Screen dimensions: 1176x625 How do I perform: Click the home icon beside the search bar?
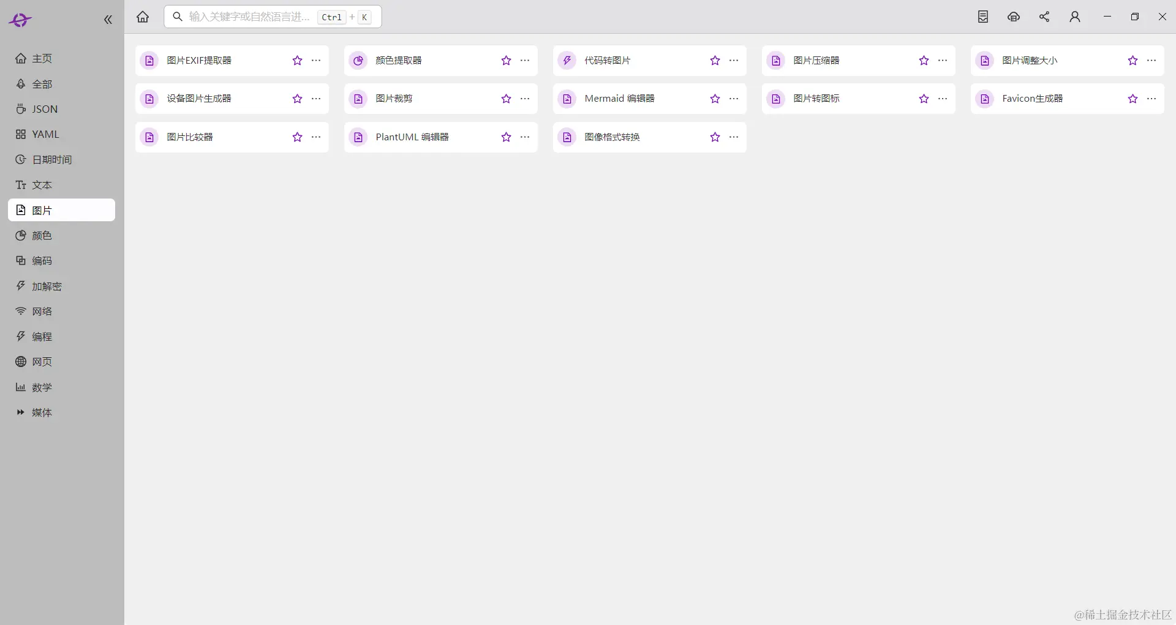[x=143, y=17]
